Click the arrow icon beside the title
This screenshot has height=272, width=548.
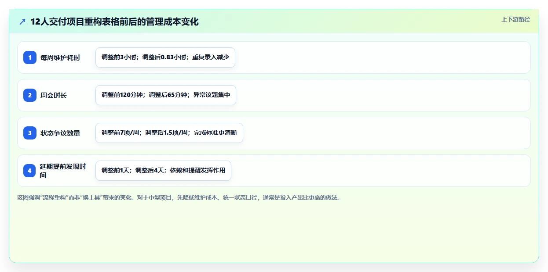click(22, 22)
